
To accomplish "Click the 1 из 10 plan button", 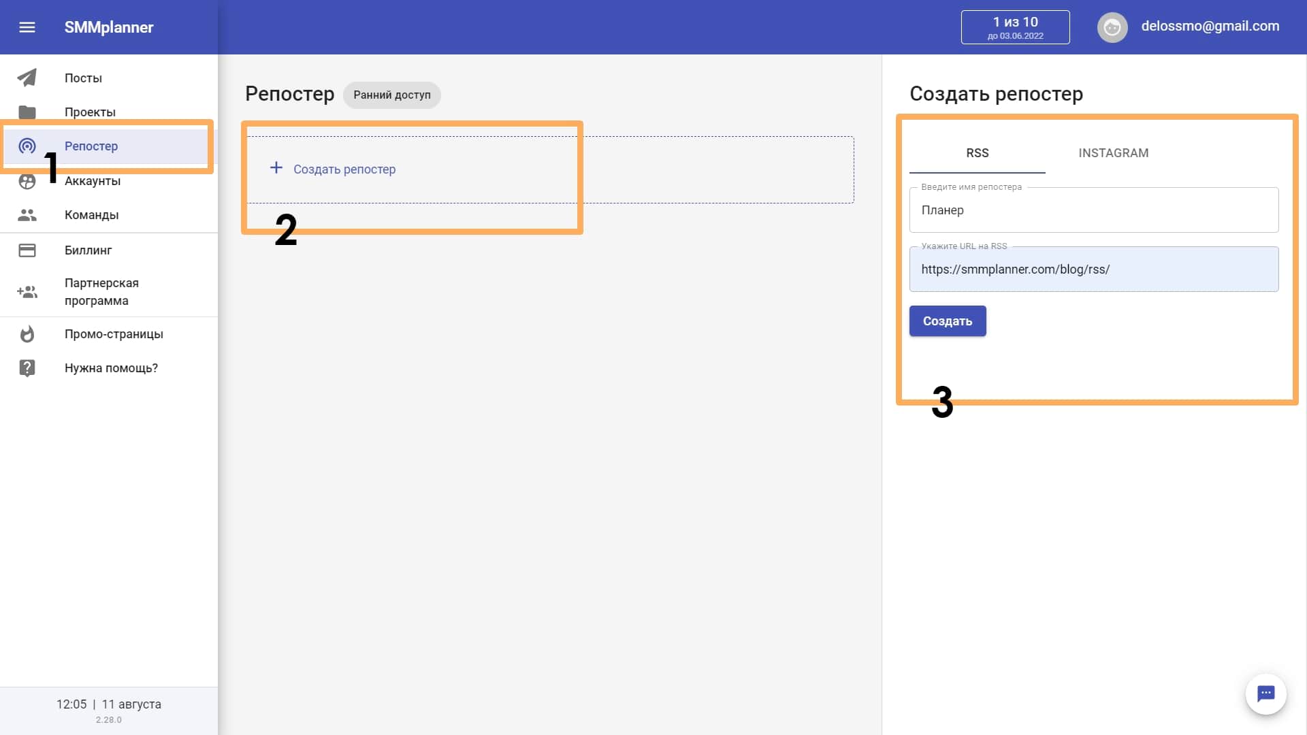I will pos(1016,27).
